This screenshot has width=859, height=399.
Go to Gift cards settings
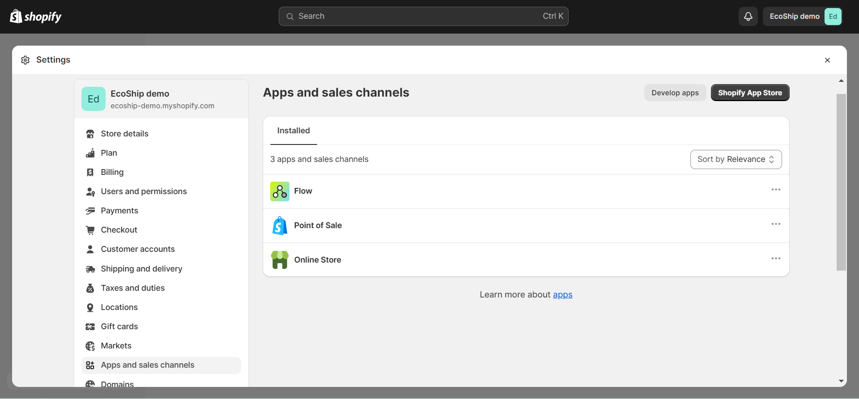tap(161, 327)
